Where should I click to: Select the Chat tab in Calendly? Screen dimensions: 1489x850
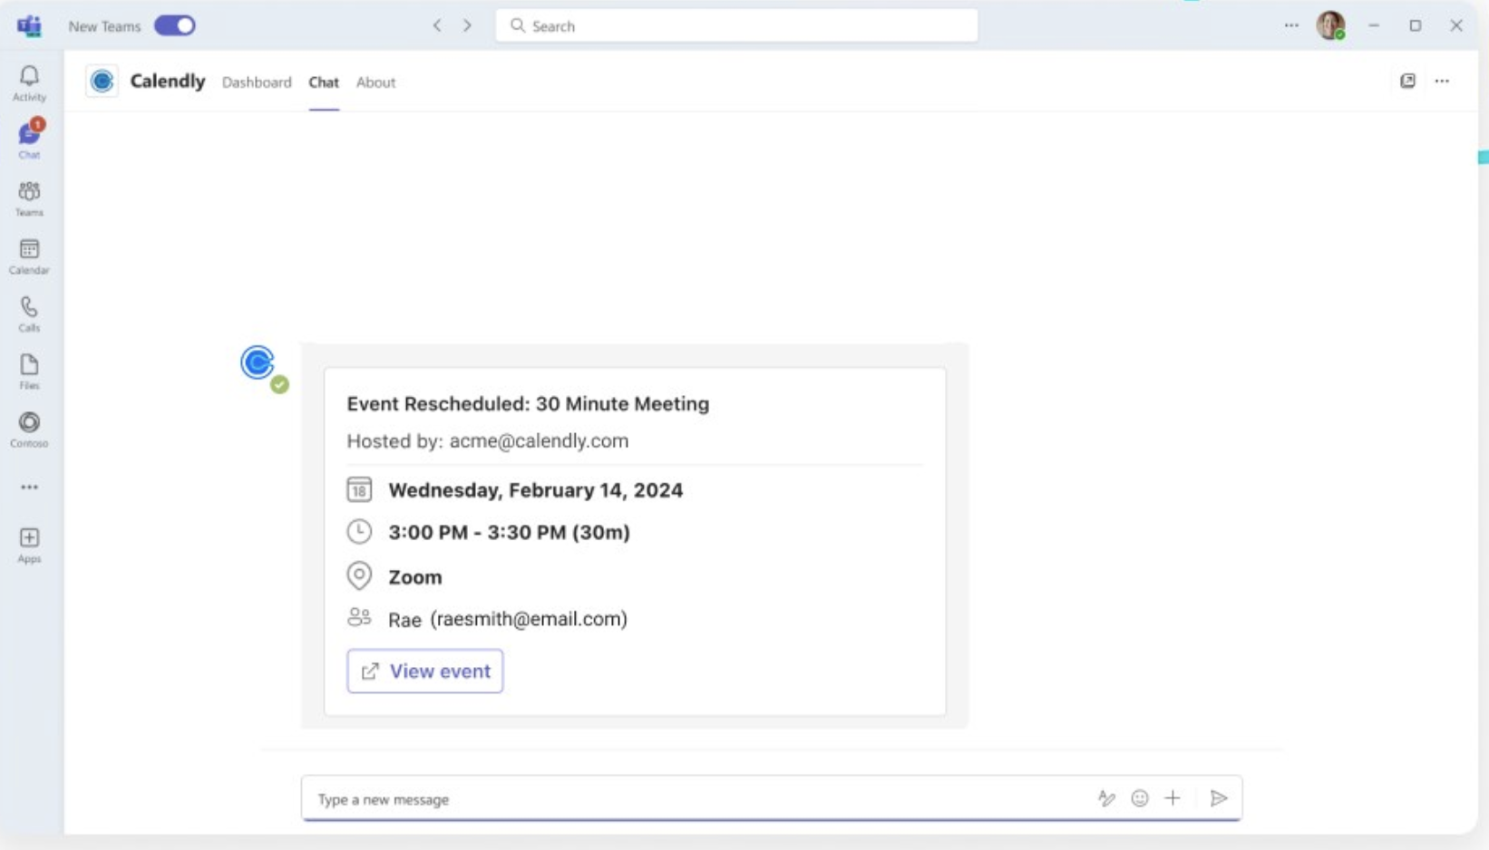click(x=324, y=82)
